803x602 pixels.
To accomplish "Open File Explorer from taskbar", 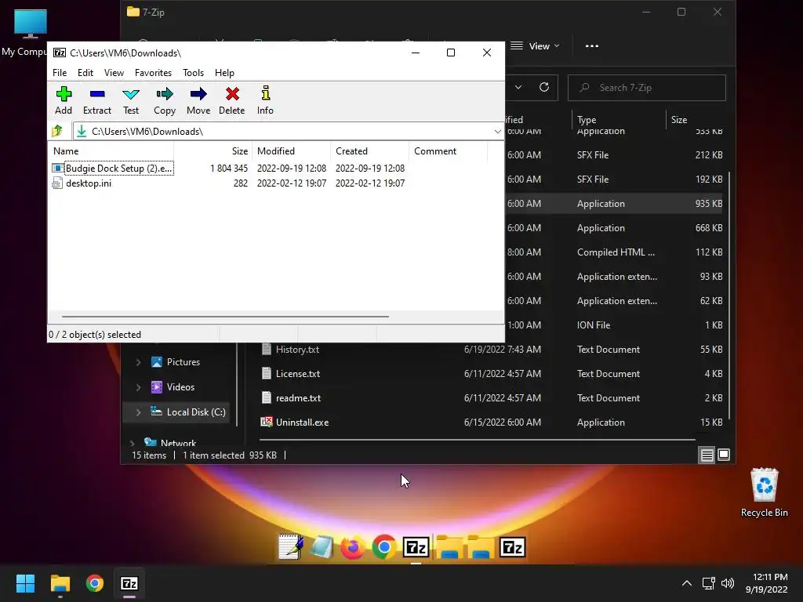I will [60, 583].
